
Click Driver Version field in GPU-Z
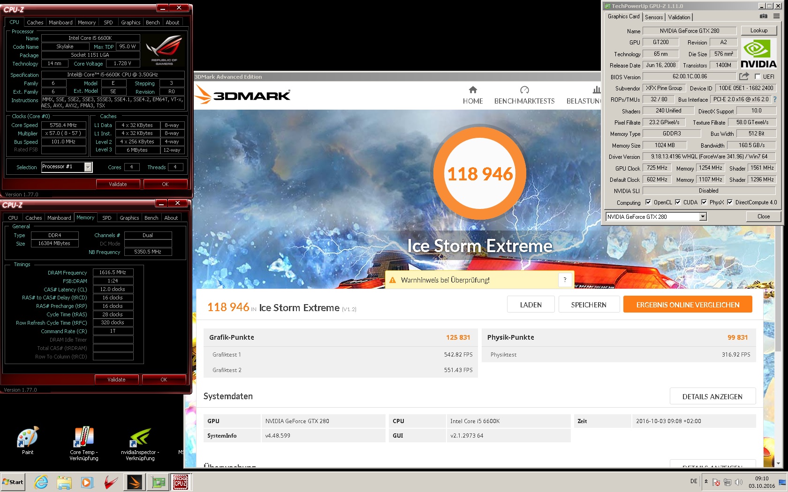pyautogui.click(x=709, y=157)
